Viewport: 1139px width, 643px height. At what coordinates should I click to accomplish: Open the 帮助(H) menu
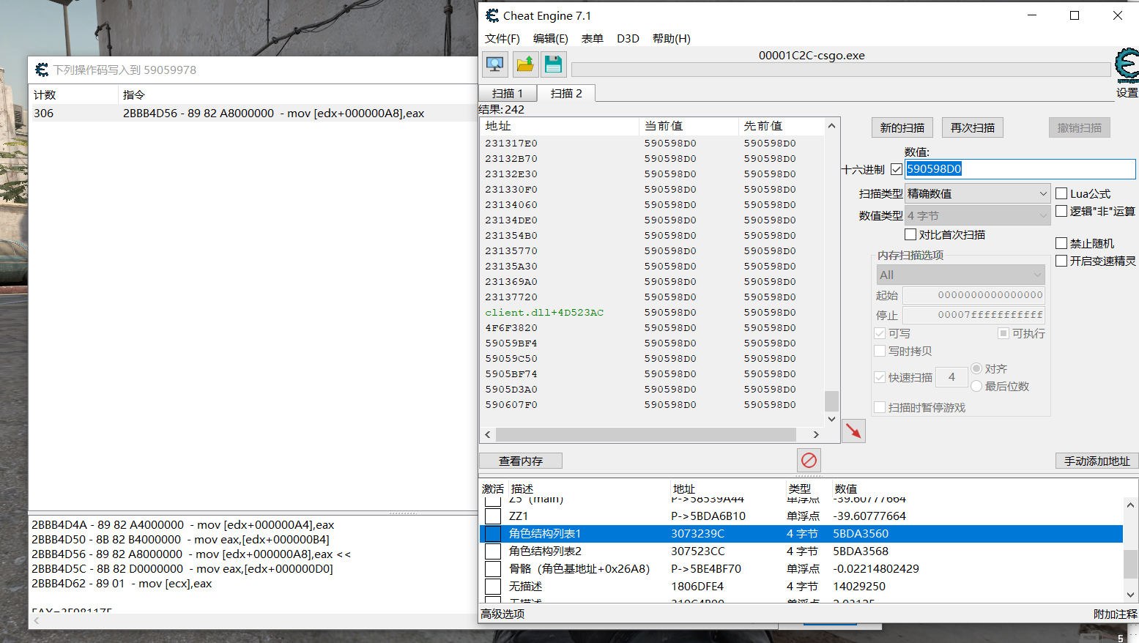point(671,38)
